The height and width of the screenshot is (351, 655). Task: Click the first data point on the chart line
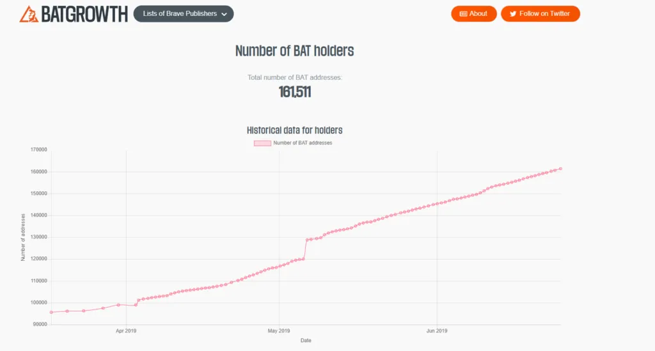[x=51, y=312]
